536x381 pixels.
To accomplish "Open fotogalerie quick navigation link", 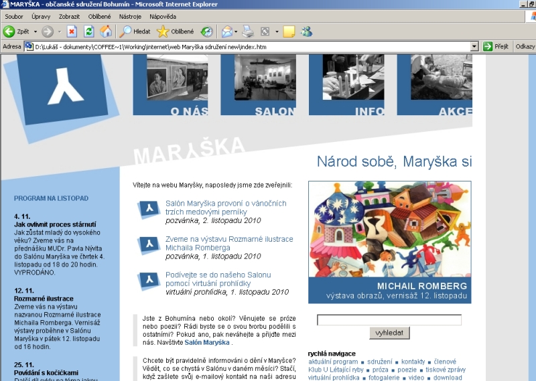I will [384, 378].
